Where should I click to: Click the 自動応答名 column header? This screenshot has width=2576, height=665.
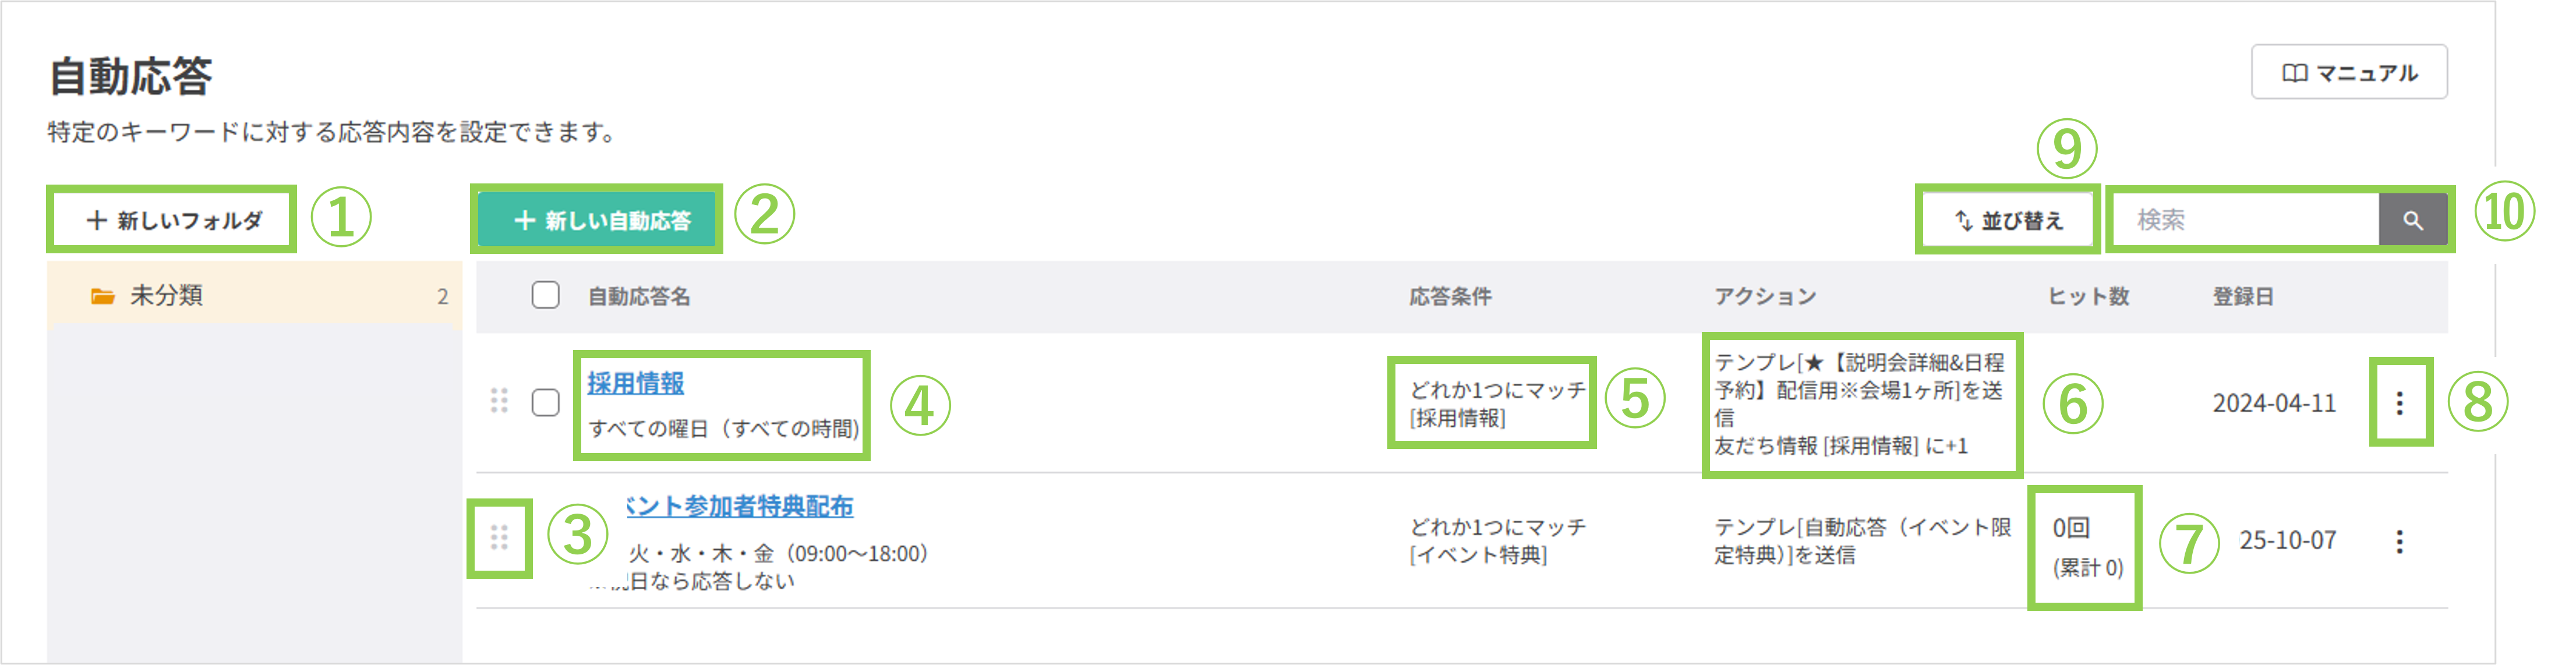pyautogui.click(x=638, y=297)
